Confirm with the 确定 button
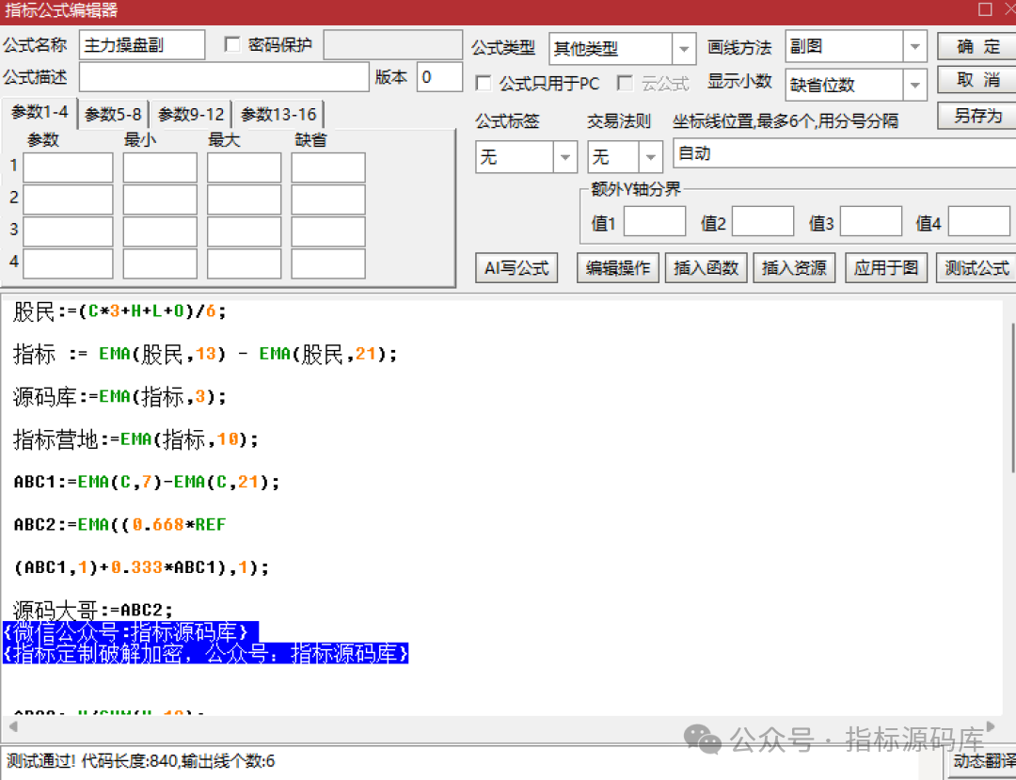The width and height of the screenshot is (1016, 780). tap(977, 46)
